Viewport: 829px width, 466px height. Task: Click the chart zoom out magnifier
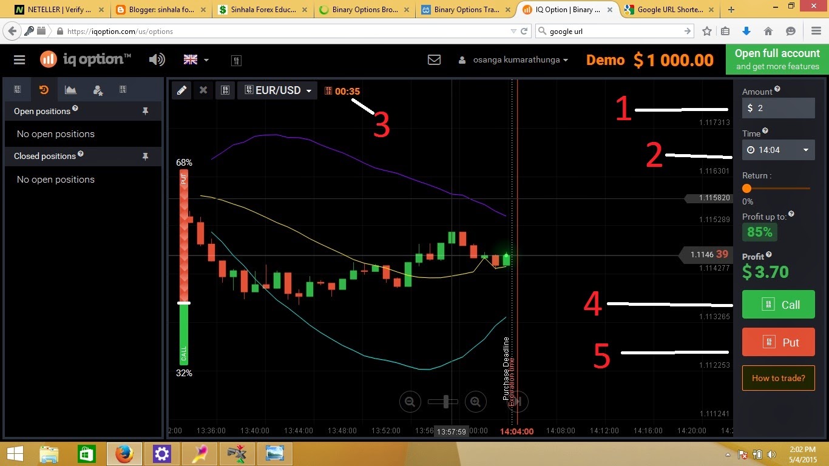[410, 402]
